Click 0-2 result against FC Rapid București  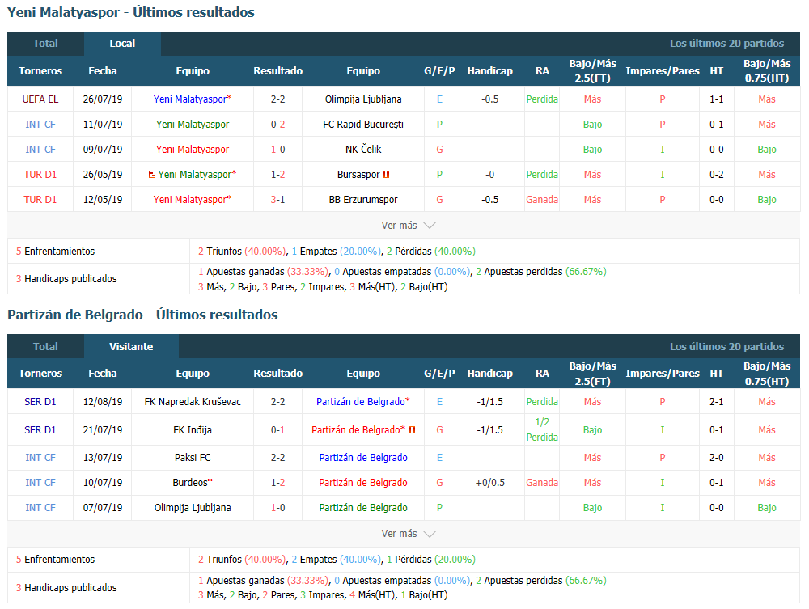278,125
